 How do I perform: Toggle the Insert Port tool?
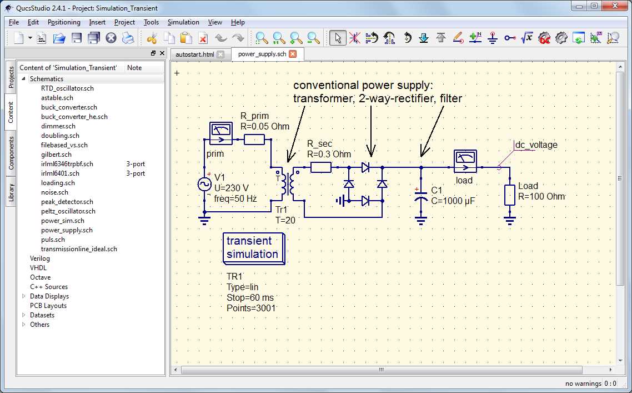[x=510, y=38]
